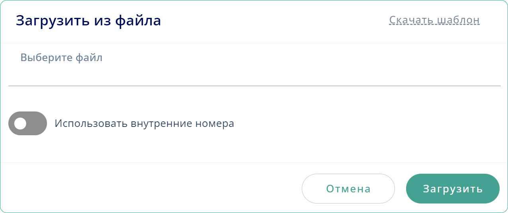Screen dimensions: 508x213
Task: Dismiss the dialog using "Отмена"
Action: 348,188
